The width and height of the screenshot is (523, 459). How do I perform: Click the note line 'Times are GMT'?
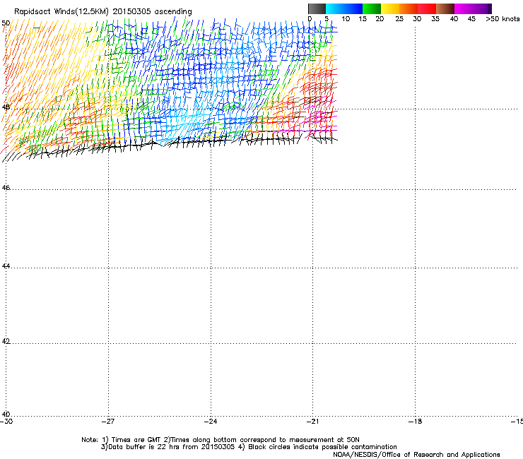point(136,440)
